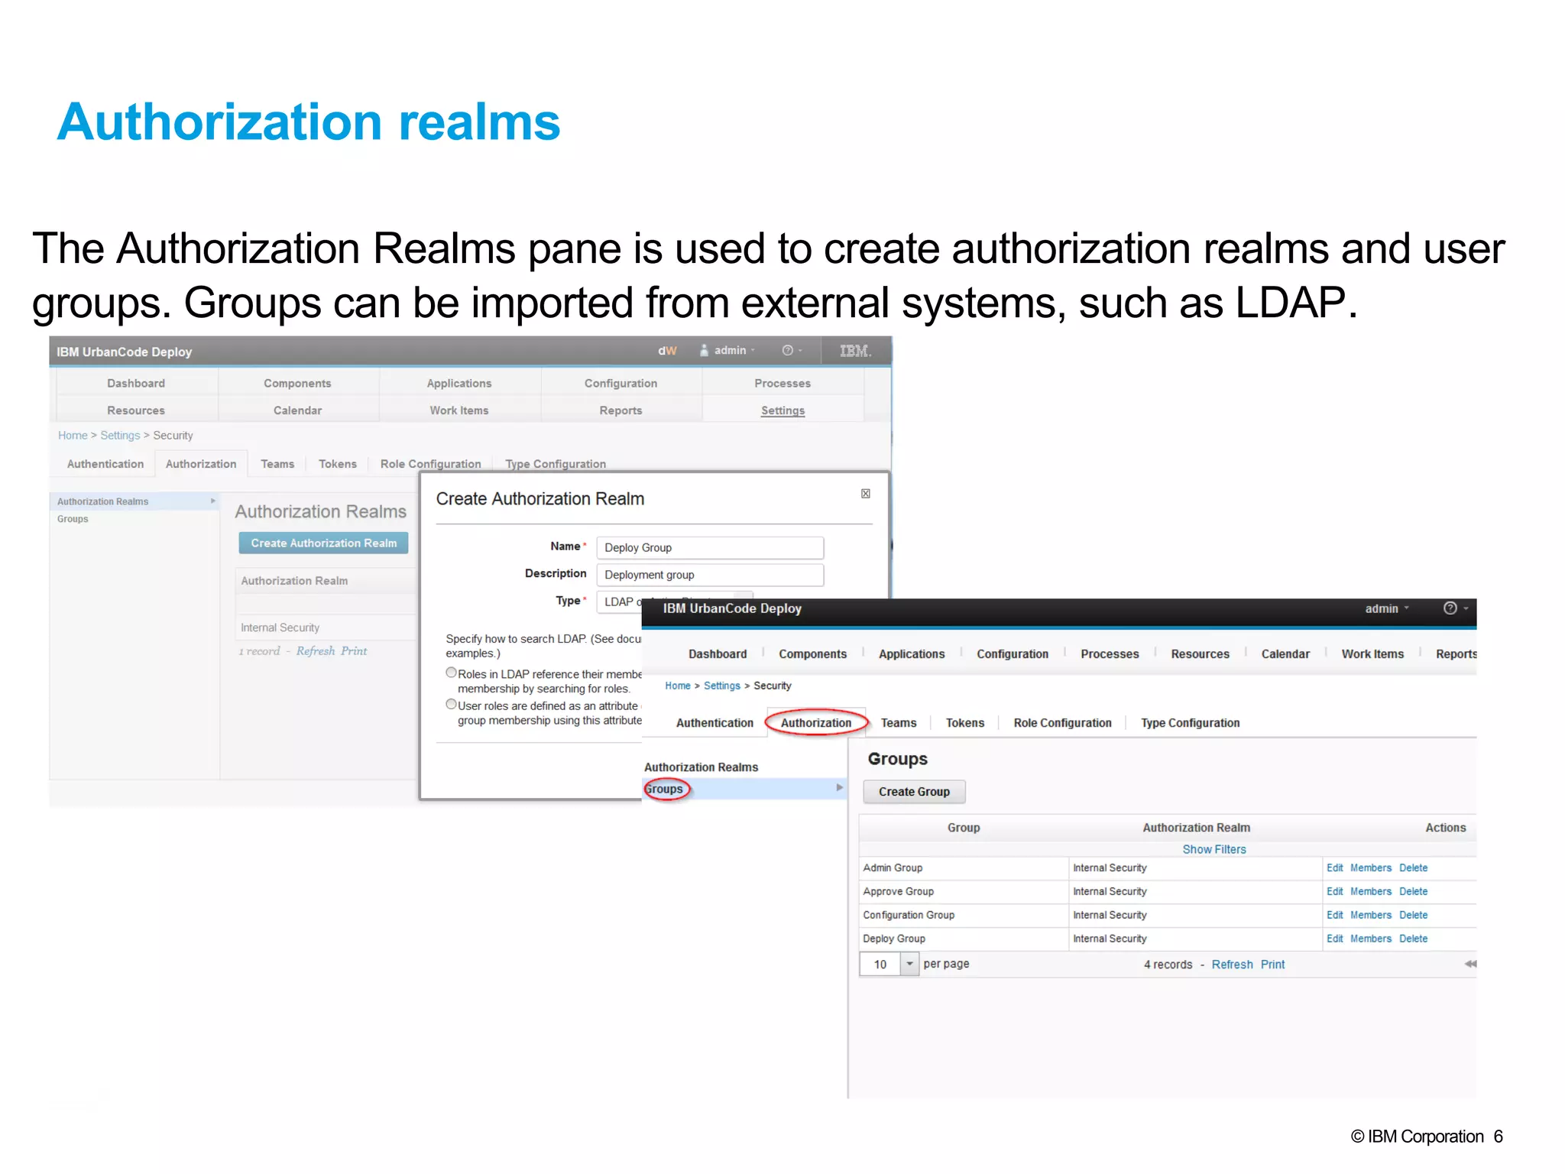Expand the Authorization Realms arrow in the back window
The height and width of the screenshot is (1174, 1565).
(213, 501)
